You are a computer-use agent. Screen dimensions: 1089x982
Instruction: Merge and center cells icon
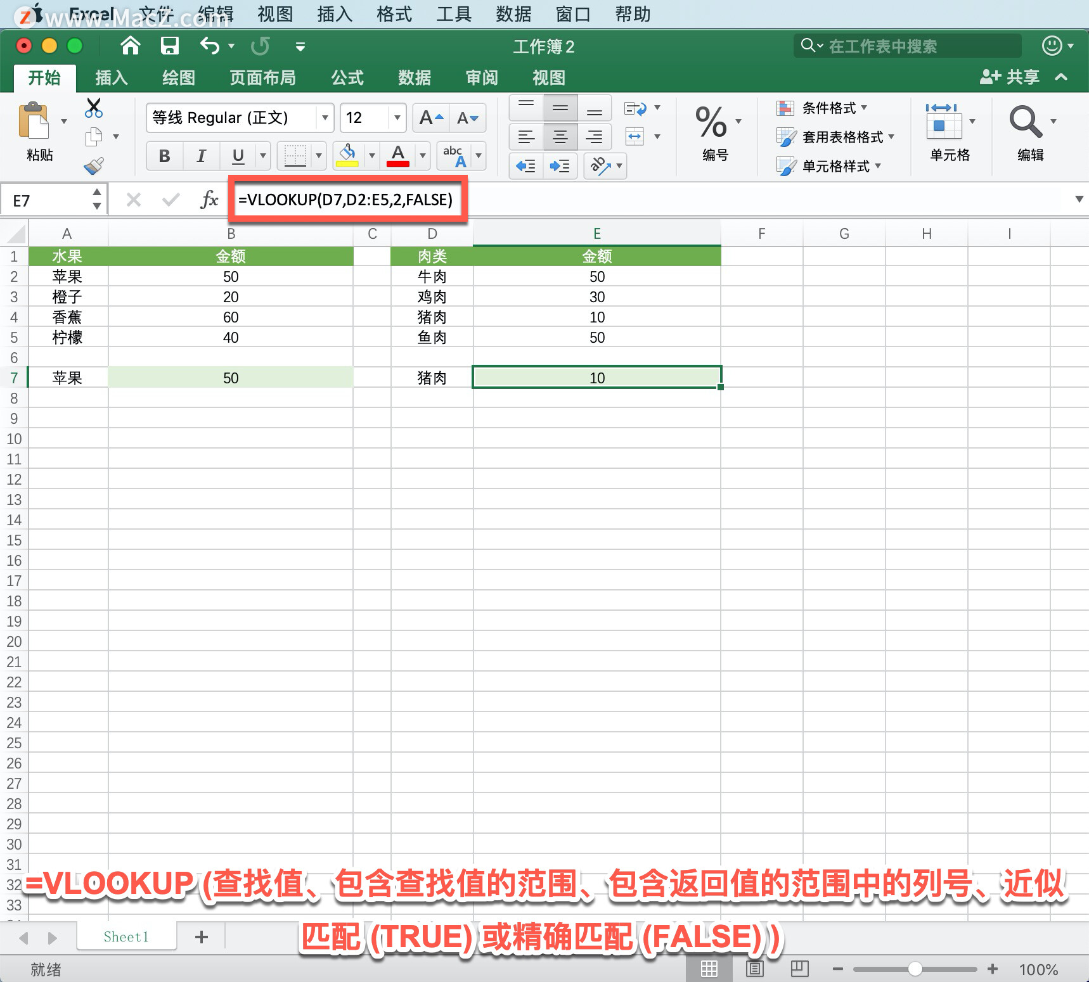(x=635, y=136)
